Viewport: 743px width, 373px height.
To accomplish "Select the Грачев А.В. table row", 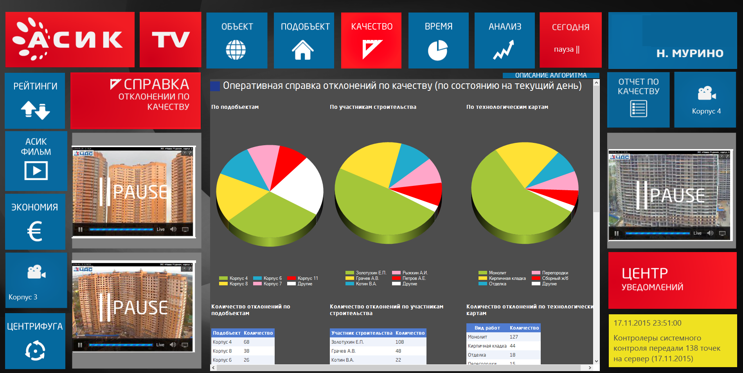I will click(x=378, y=351).
